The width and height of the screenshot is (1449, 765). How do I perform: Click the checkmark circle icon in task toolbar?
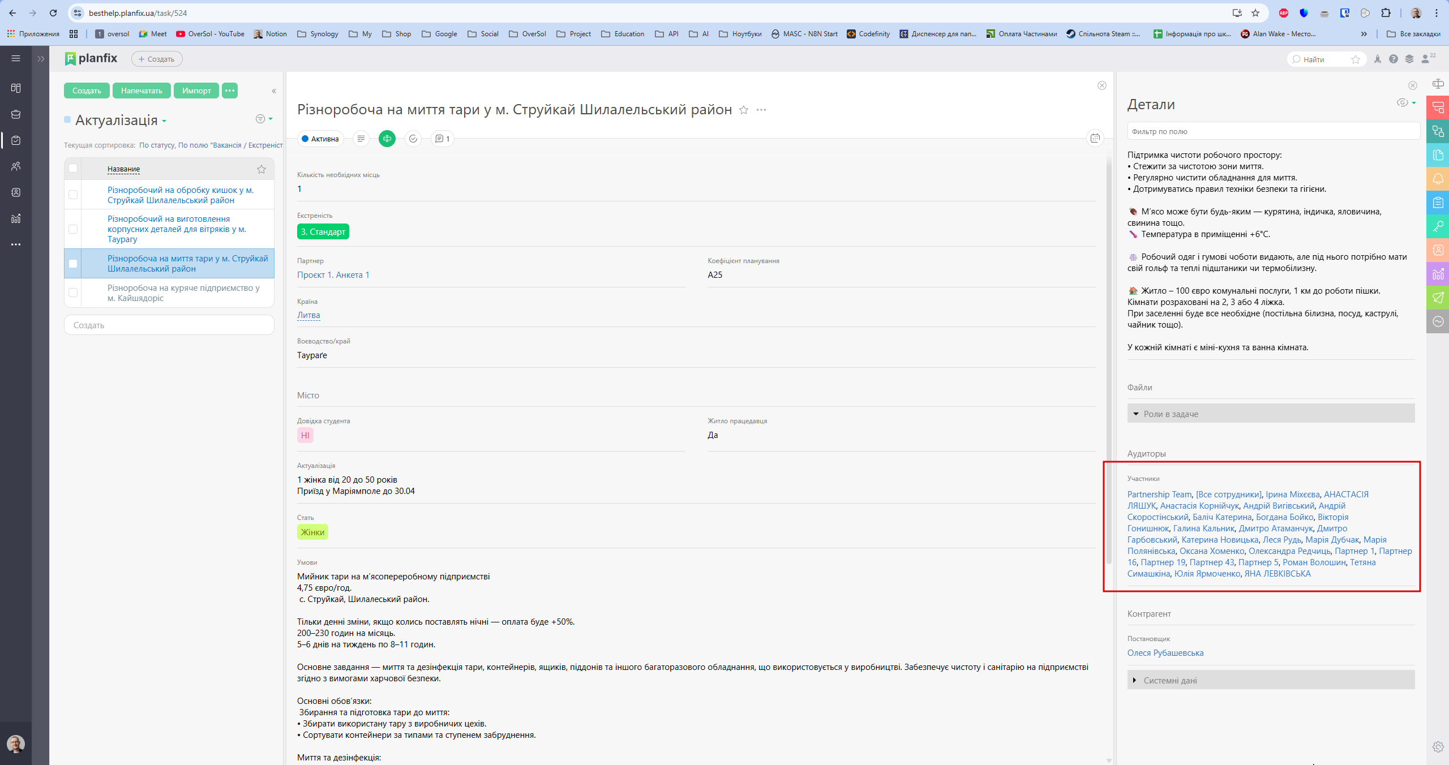point(413,139)
